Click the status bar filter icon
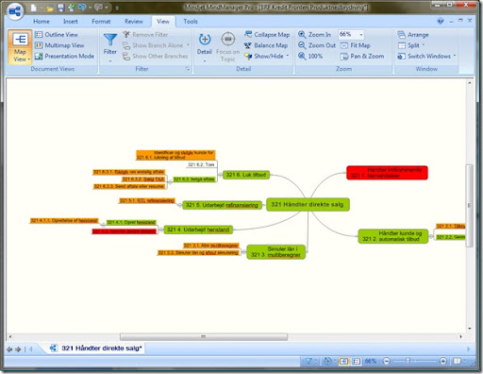Screen dimensions: 483x374 click(308, 361)
